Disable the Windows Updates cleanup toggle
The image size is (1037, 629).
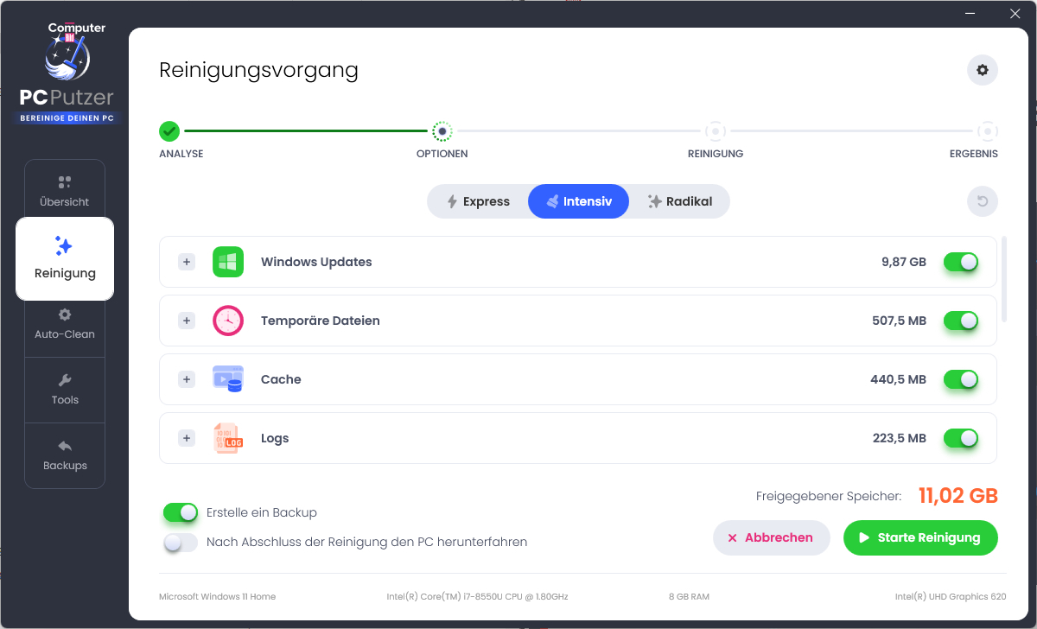(x=961, y=261)
